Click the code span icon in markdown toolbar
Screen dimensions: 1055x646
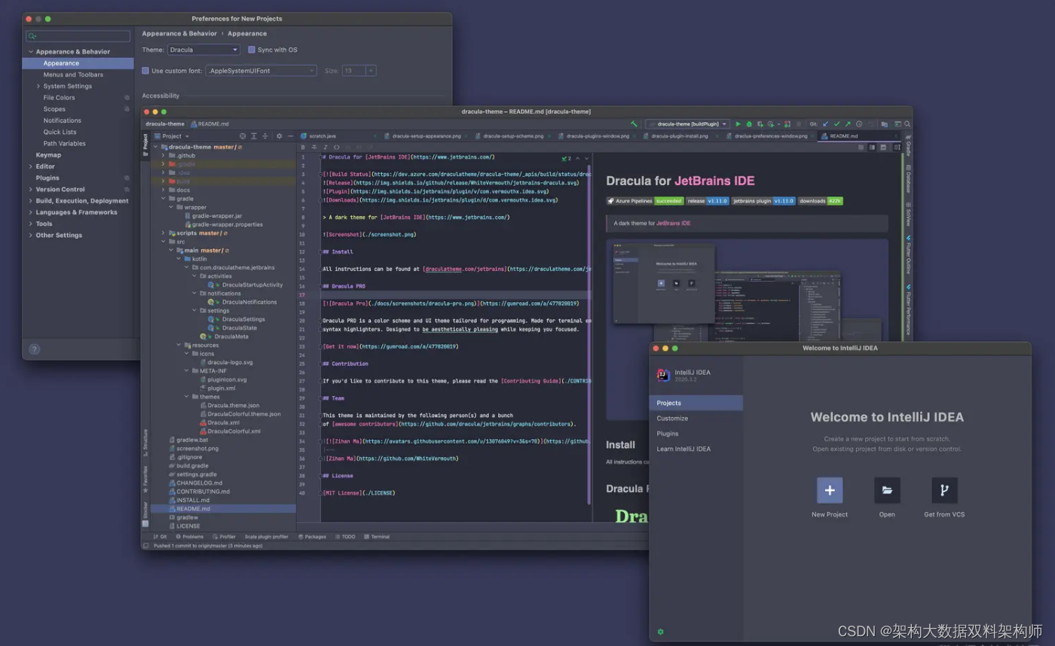pyautogui.click(x=337, y=148)
